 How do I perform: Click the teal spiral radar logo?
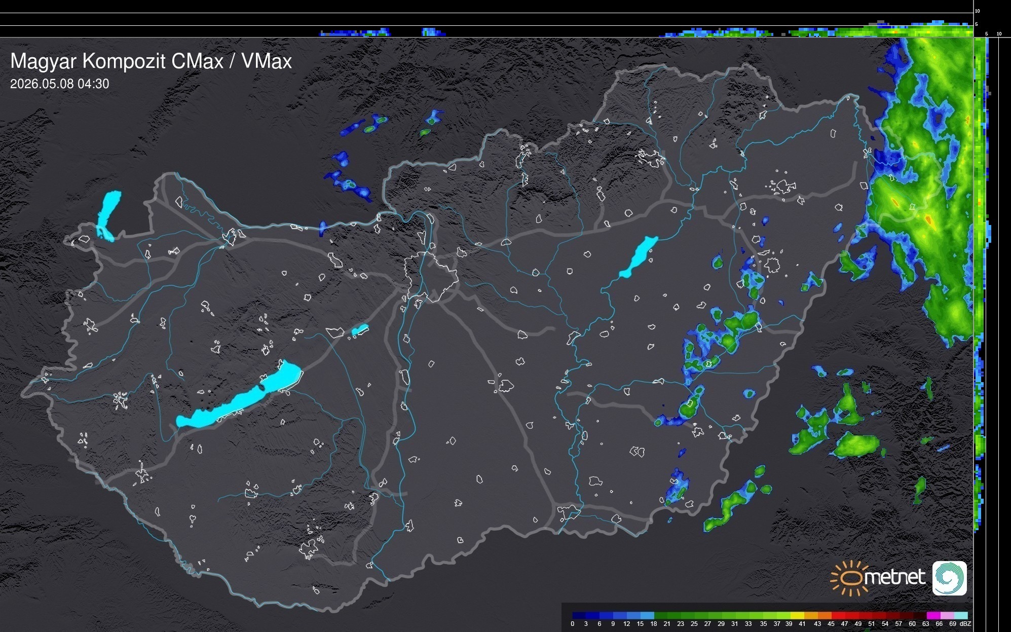click(x=950, y=578)
